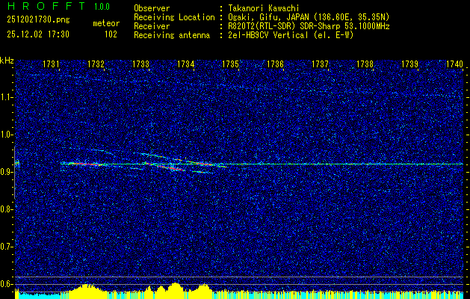Click the meteor count value 102
Screen dimensions: 470x299
(111, 34)
